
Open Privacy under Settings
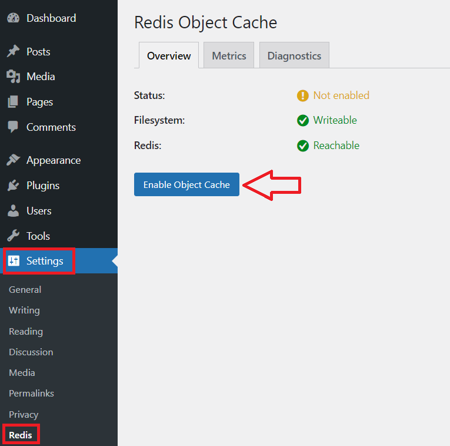pos(24,414)
